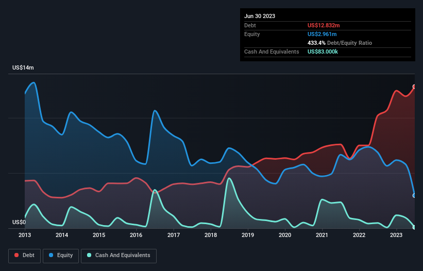This screenshot has width=423, height=271.
Task: Click the US$83.000k cash value
Action: [x=323, y=52]
